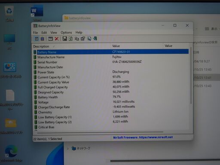Refresh battery data with the refresh icon
The height and width of the screenshot is (165, 220).
click(70, 39)
